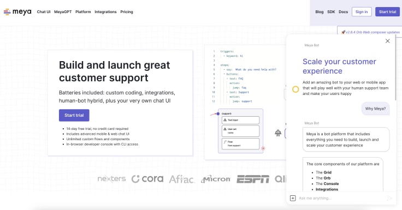Click 'Integrations' list item in chat
The width and height of the screenshot is (402, 210).
(327, 189)
